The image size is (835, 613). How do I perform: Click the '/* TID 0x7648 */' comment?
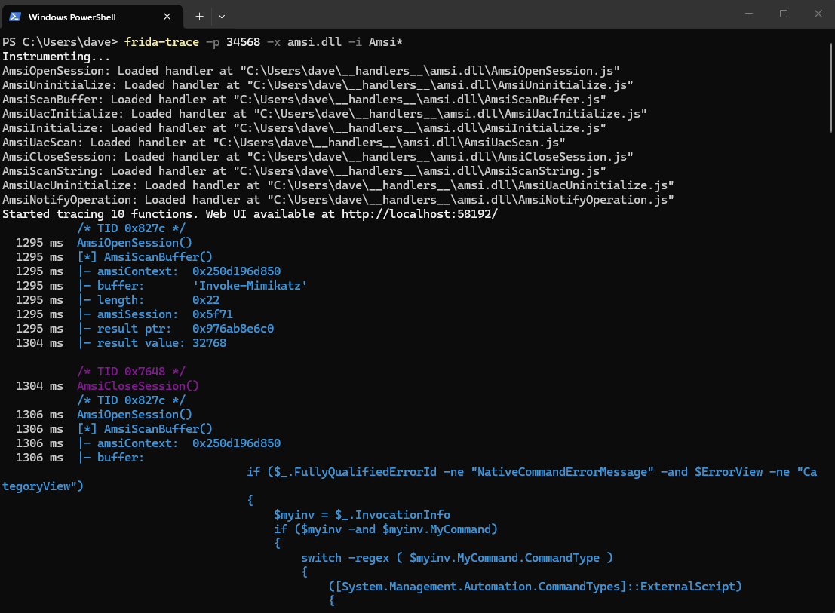tap(131, 372)
